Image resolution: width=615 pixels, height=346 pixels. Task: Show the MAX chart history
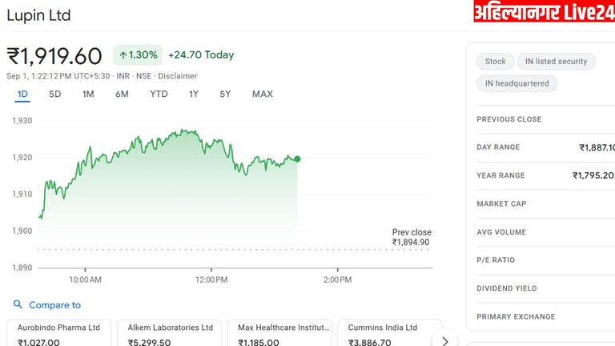pyautogui.click(x=263, y=94)
